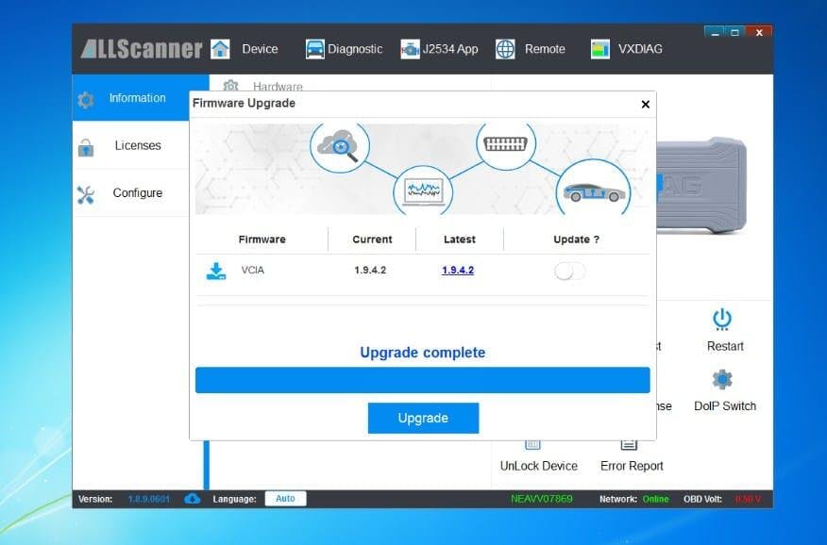Minimize the ALLScanner window
The image size is (827, 545).
pos(715,33)
